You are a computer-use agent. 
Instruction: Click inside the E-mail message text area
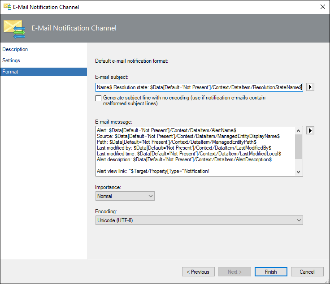tap(195, 151)
